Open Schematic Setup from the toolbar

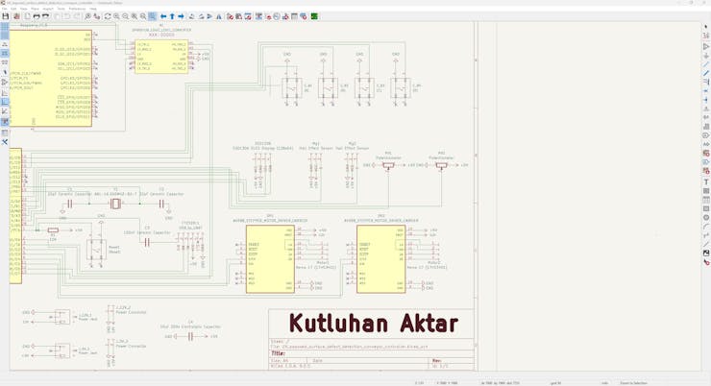pyautogui.click(x=16, y=16)
